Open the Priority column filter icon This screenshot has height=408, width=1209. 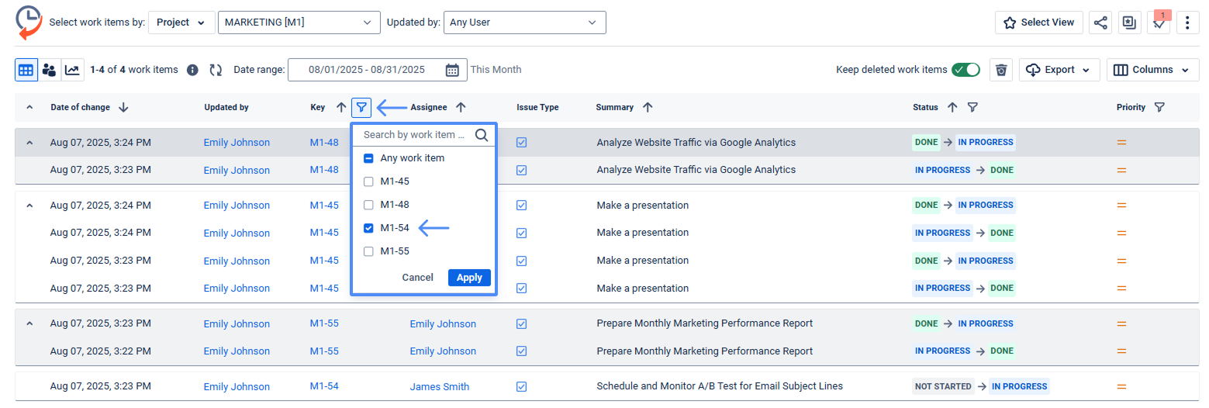(1159, 107)
